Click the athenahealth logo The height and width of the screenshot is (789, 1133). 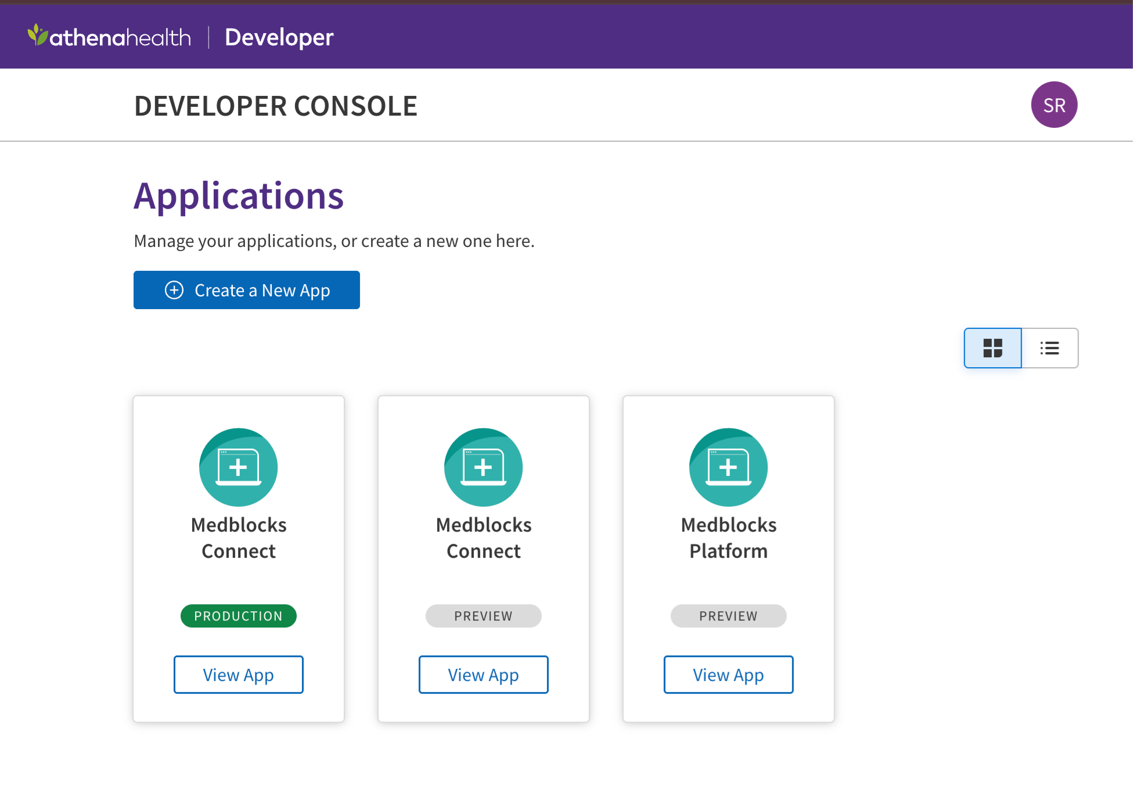tap(109, 37)
